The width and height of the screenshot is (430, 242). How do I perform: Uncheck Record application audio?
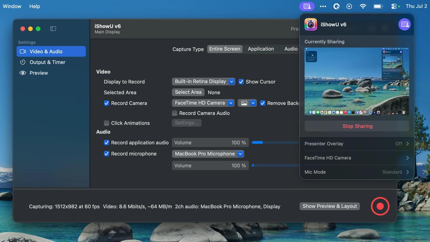[x=106, y=143]
